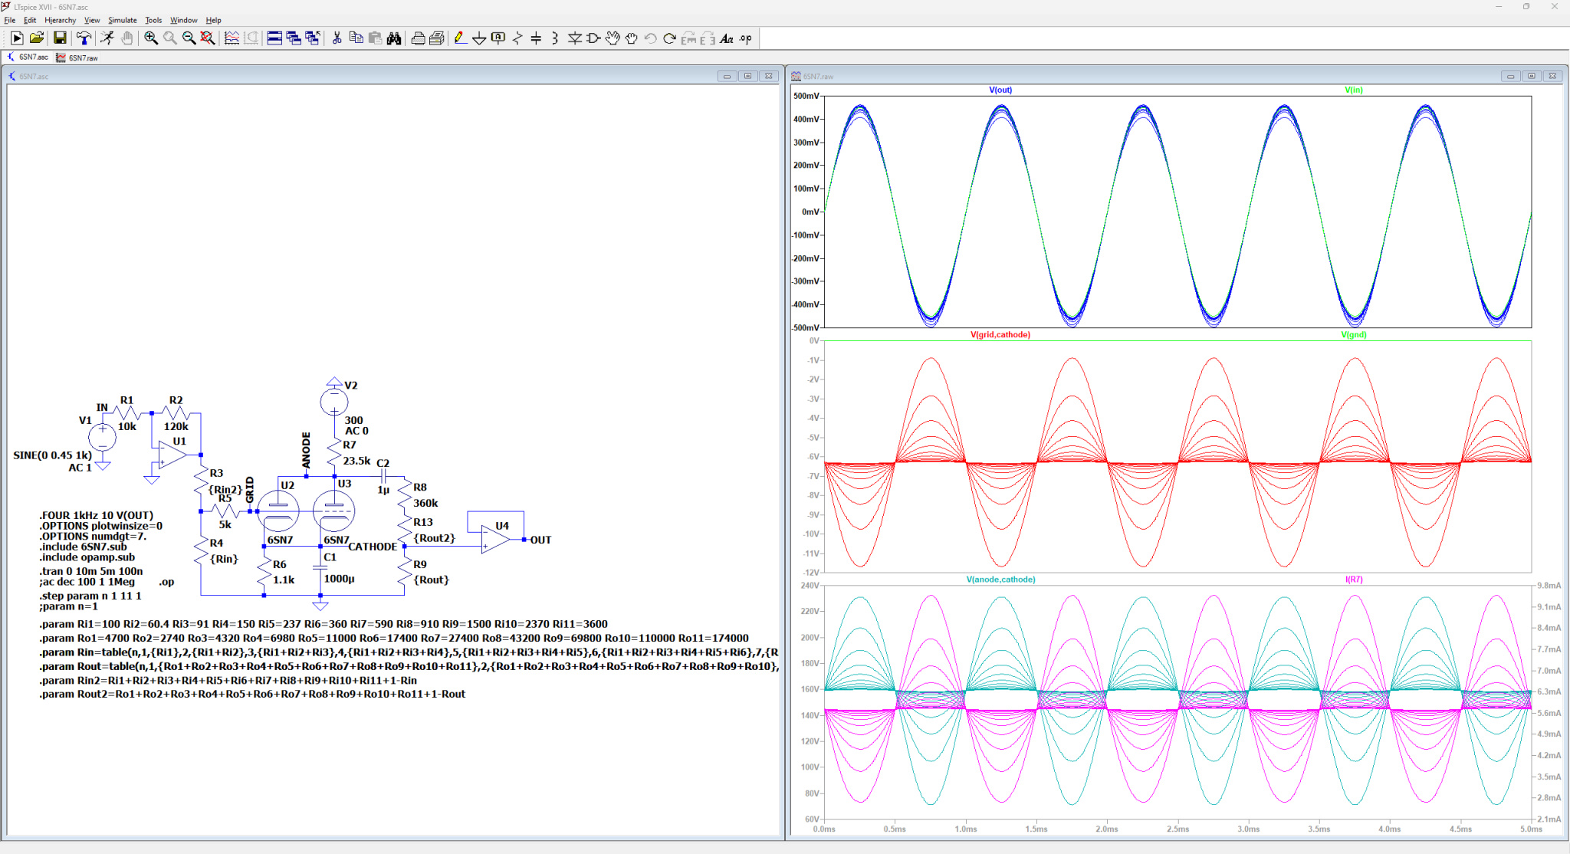Select the .FOUR 1kHz 10 V(OUT) directive
Image resolution: width=1570 pixels, height=854 pixels.
click(97, 515)
